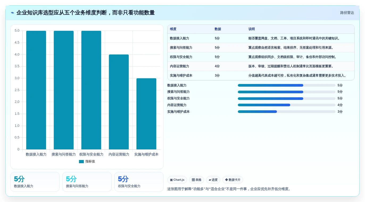The height and width of the screenshot is (202, 365).
Task: Select the 内容运营能力 table row cell
Action: click(x=180, y=66)
